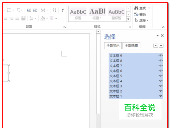Collapse the ribbon with the chevron

[163, 27]
